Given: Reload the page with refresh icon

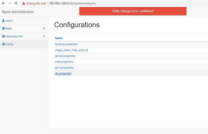Looking at the screenshot, I should [x=16, y=3].
